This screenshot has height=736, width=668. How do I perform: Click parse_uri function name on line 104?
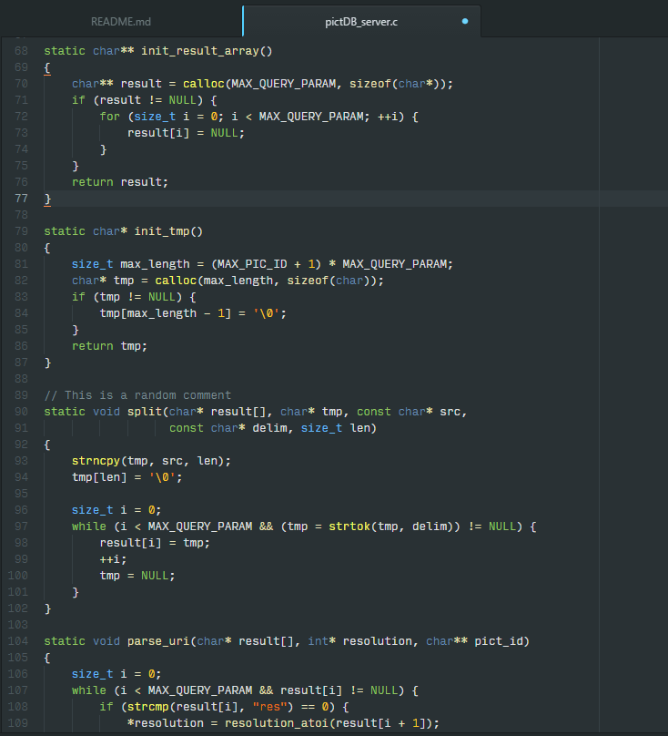[x=158, y=641]
